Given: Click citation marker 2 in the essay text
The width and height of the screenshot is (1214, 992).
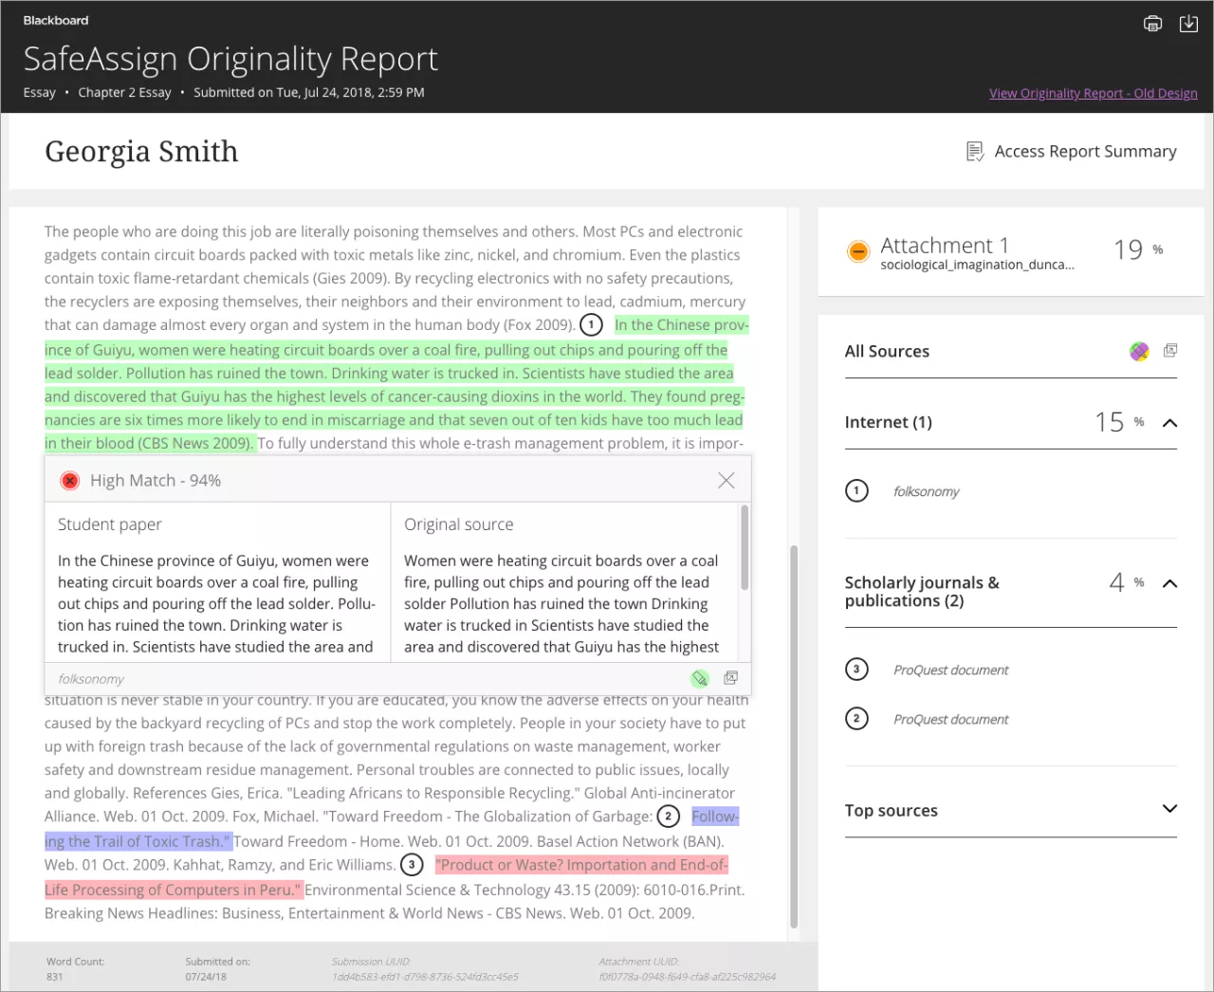Looking at the screenshot, I should pyautogui.click(x=668, y=817).
